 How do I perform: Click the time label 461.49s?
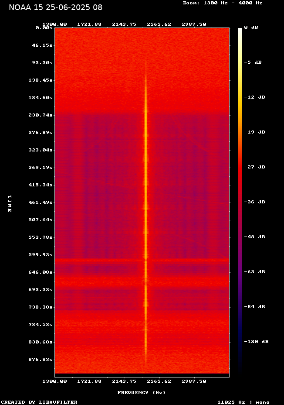tap(41, 202)
